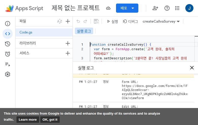Image resolution: width=198 pixels, height=125 pixels.
Task: Close the 실행 로그 execution log panel
Action: coord(192,68)
